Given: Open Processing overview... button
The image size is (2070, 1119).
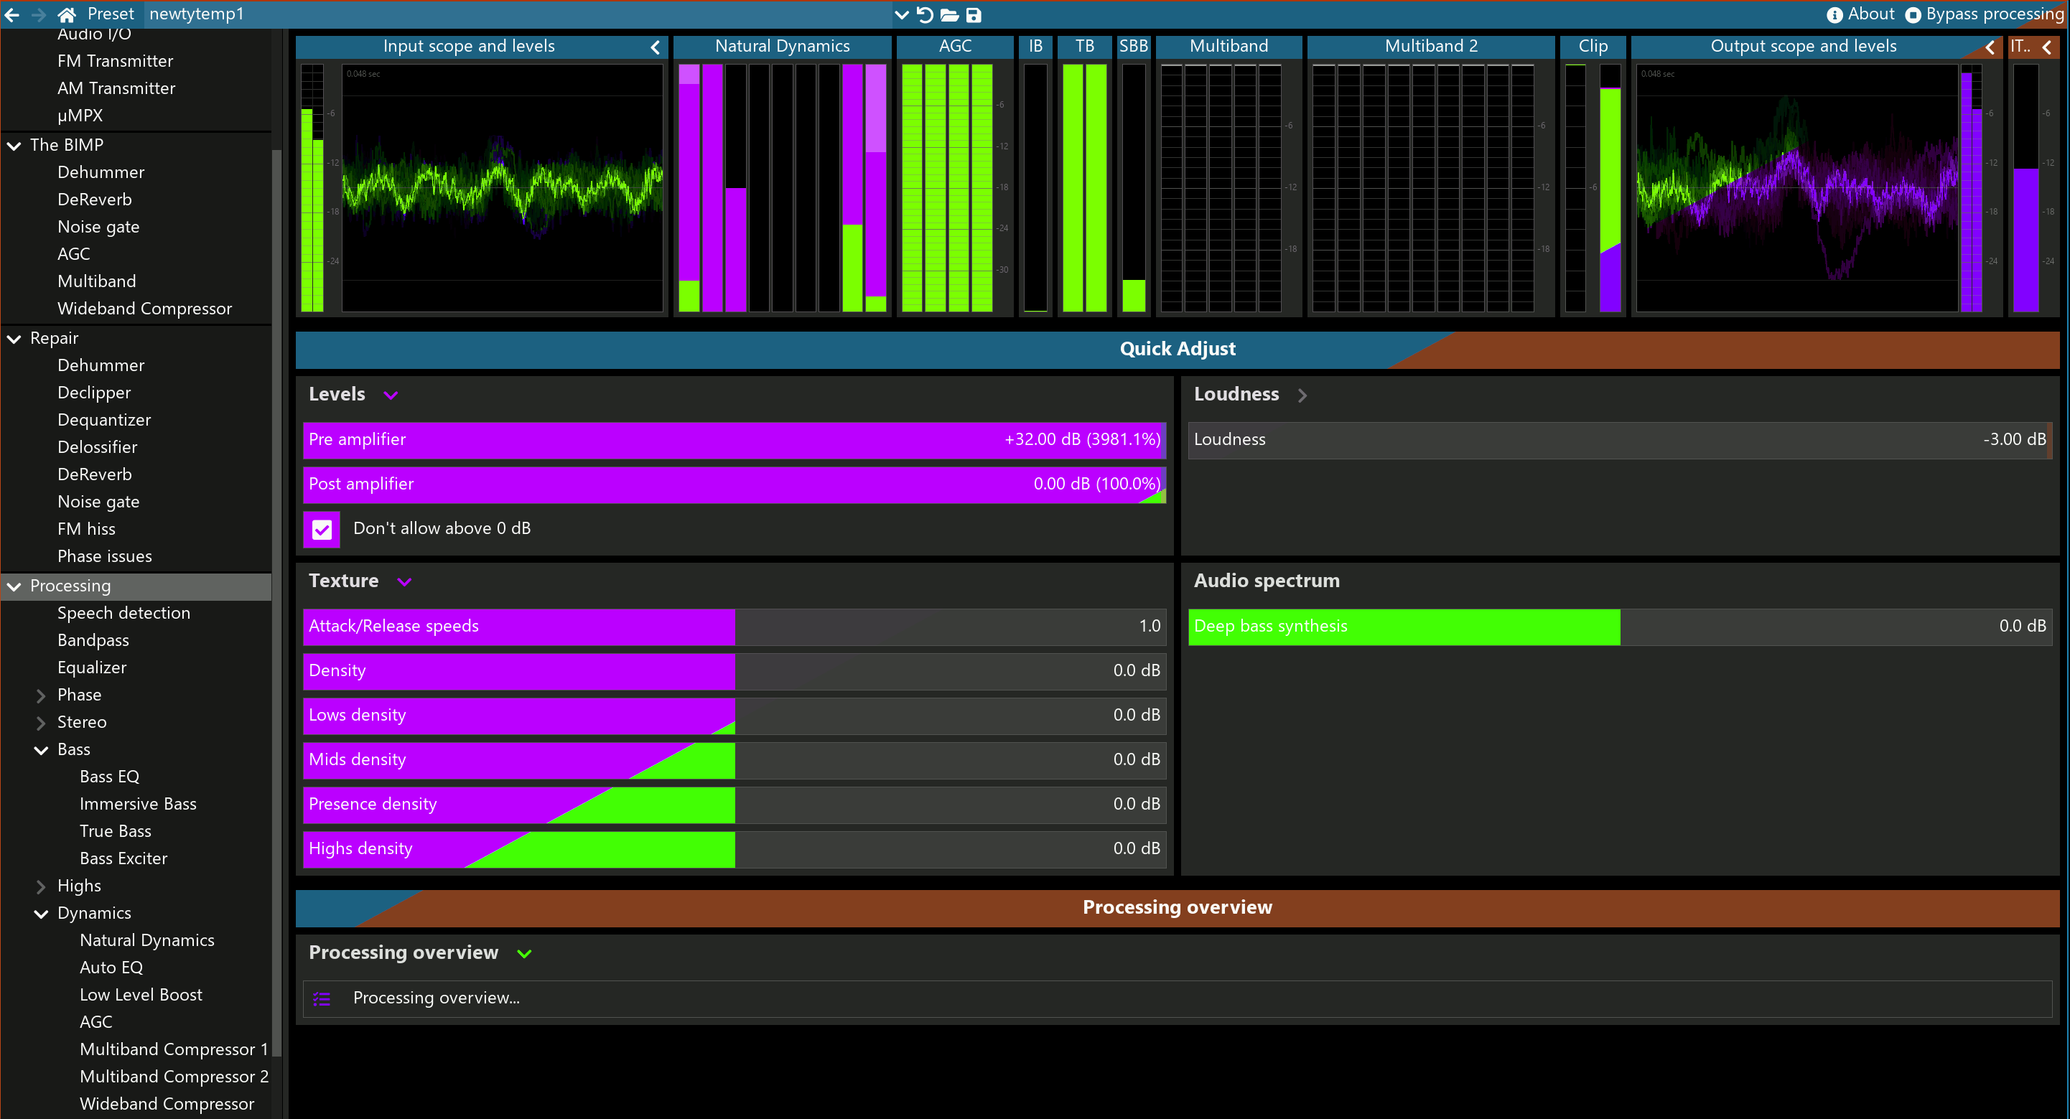Looking at the screenshot, I should [1178, 998].
